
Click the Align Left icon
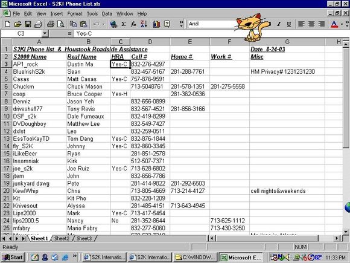click(x=301, y=24)
